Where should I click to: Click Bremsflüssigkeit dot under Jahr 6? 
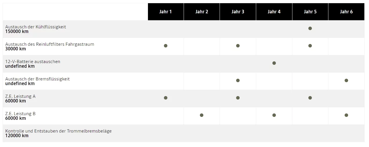click(346, 80)
